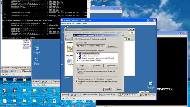Open Frandon GeoGate desktop shortcut
The width and height of the screenshot is (190, 107).
(x=5, y=92)
